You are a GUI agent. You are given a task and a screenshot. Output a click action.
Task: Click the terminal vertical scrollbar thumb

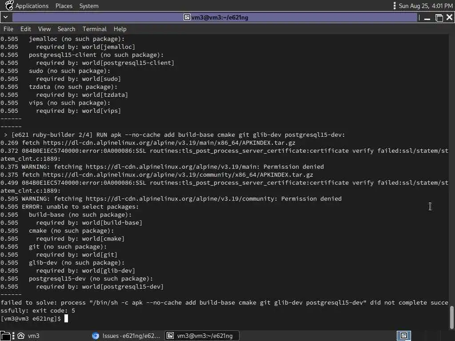click(452, 317)
